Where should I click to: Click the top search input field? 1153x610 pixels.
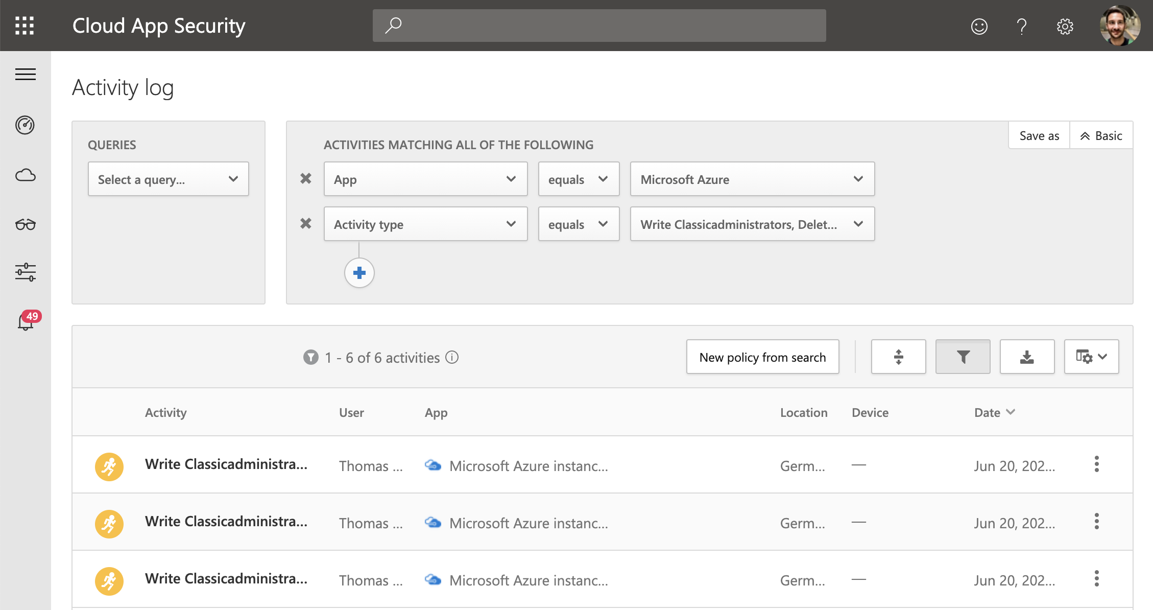click(x=599, y=26)
